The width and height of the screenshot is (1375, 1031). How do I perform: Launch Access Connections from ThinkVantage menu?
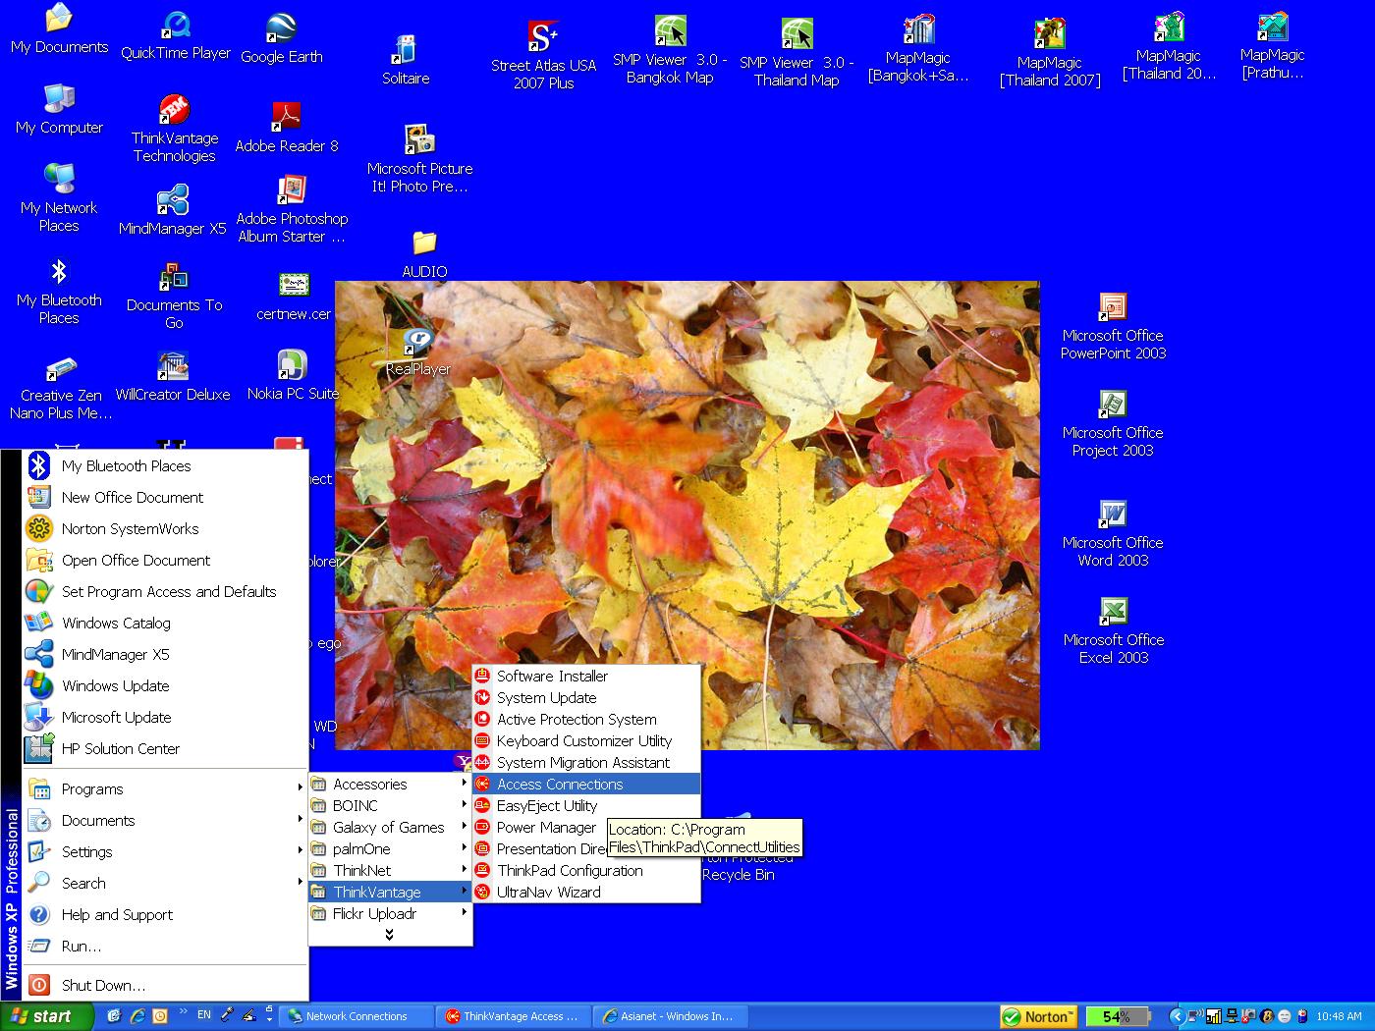(586, 784)
